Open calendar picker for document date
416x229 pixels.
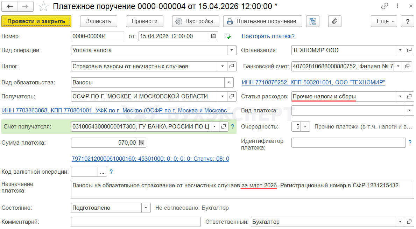click(x=213, y=36)
